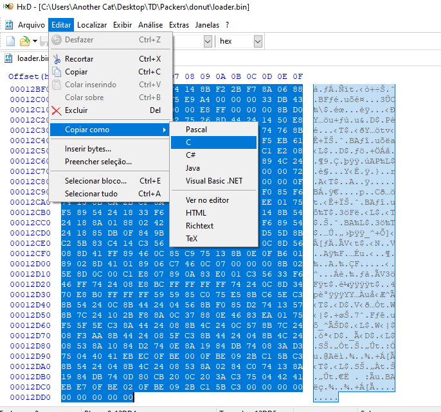Click first byte 75 in row 00012D90
The height and width of the screenshot is (412, 441).
[66, 356]
